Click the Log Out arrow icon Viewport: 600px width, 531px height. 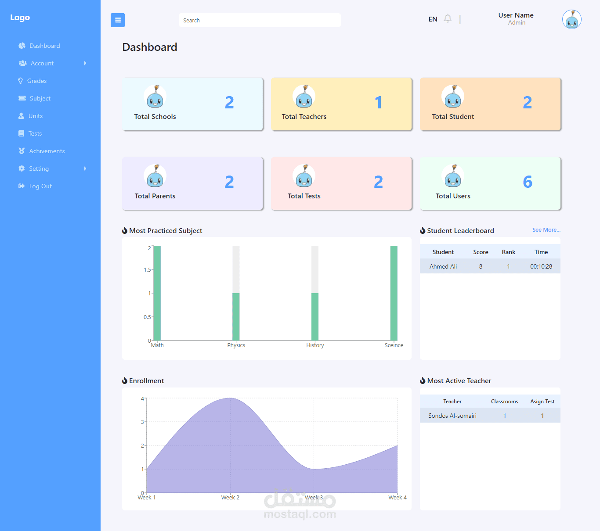[x=22, y=186]
